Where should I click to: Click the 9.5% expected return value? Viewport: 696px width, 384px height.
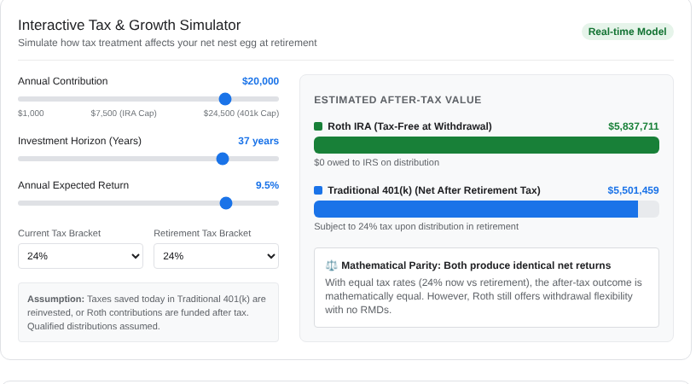point(267,185)
